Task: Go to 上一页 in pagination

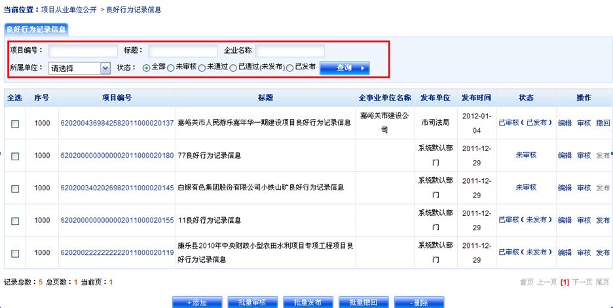Action: coord(547,282)
